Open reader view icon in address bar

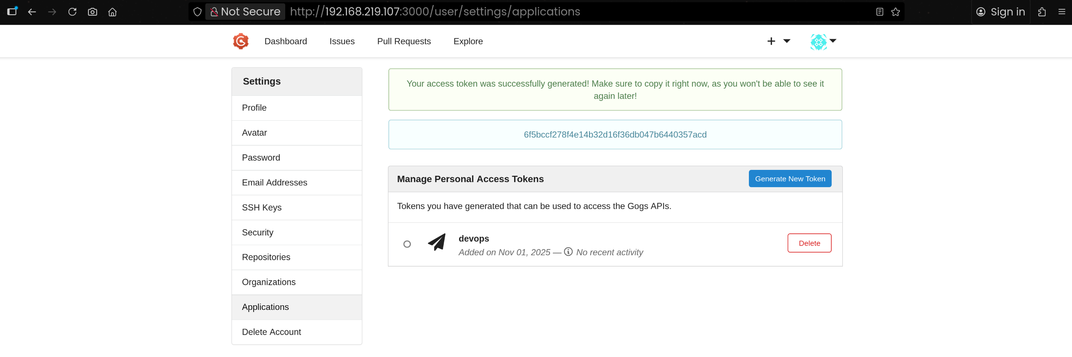(880, 12)
